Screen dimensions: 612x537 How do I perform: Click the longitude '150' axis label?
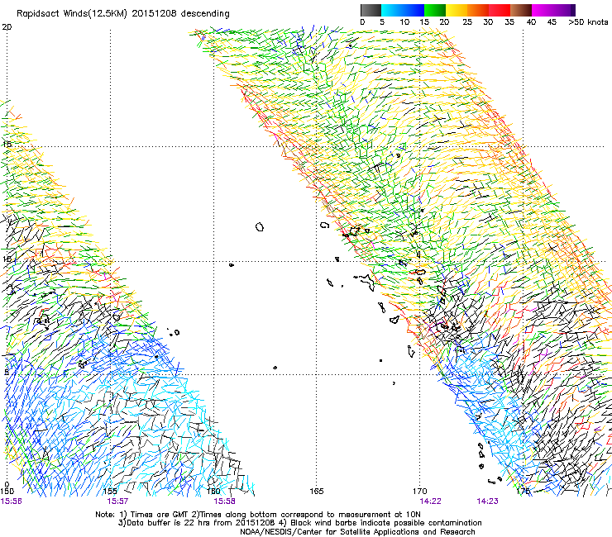pos(7,492)
